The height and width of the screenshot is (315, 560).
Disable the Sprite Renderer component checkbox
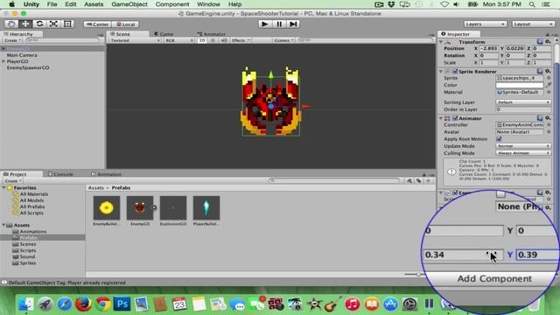(455, 72)
